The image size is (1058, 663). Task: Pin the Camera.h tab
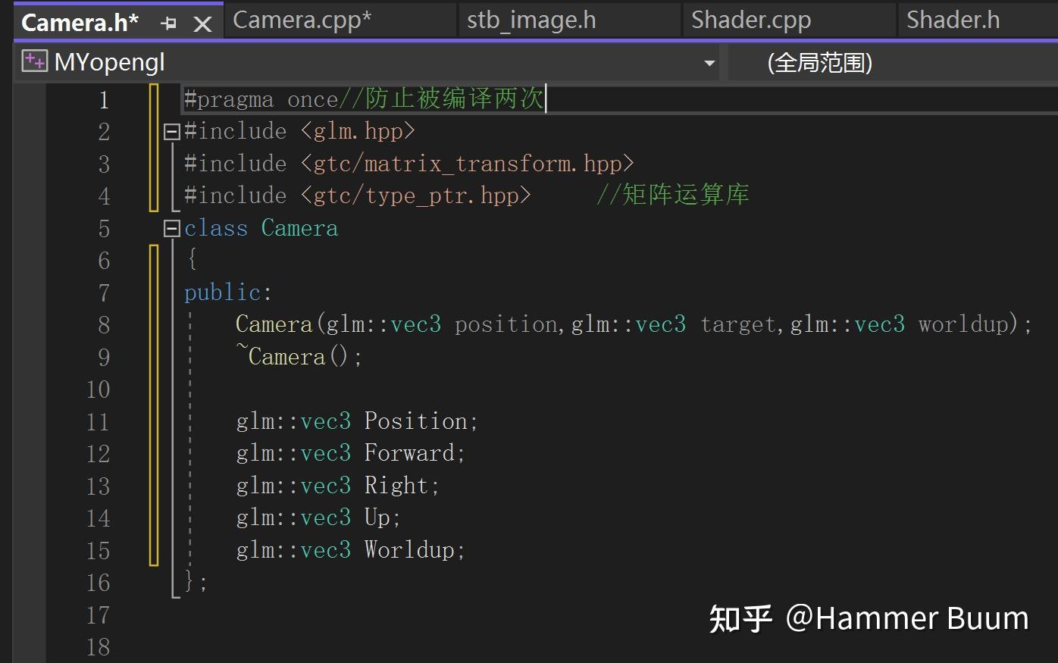point(169,20)
